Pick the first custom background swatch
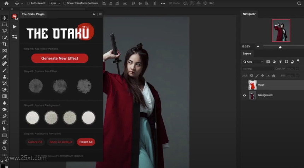The height and width of the screenshot is (168, 304). point(33,117)
